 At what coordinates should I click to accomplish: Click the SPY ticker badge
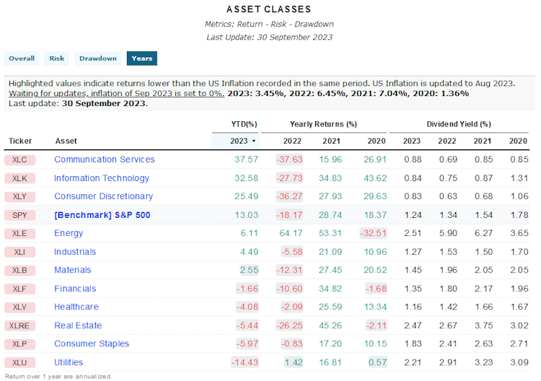[x=19, y=215]
